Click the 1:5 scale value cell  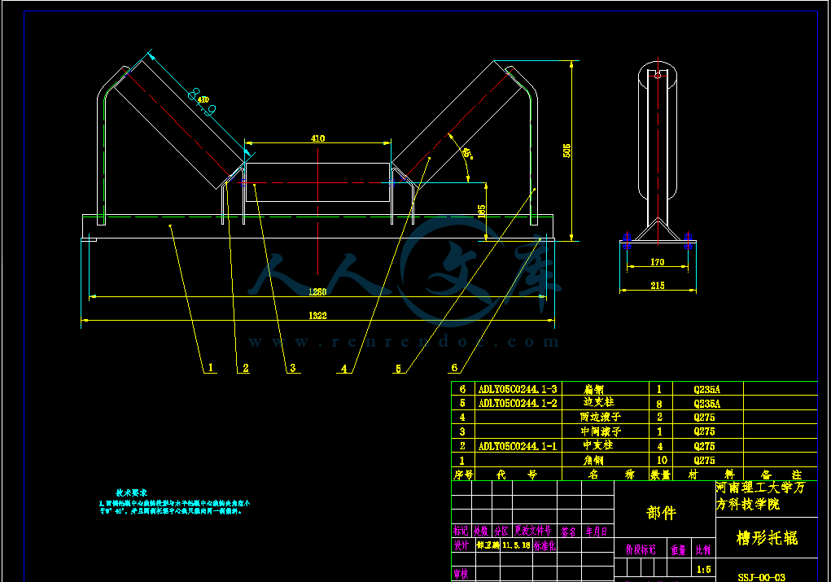(703, 571)
